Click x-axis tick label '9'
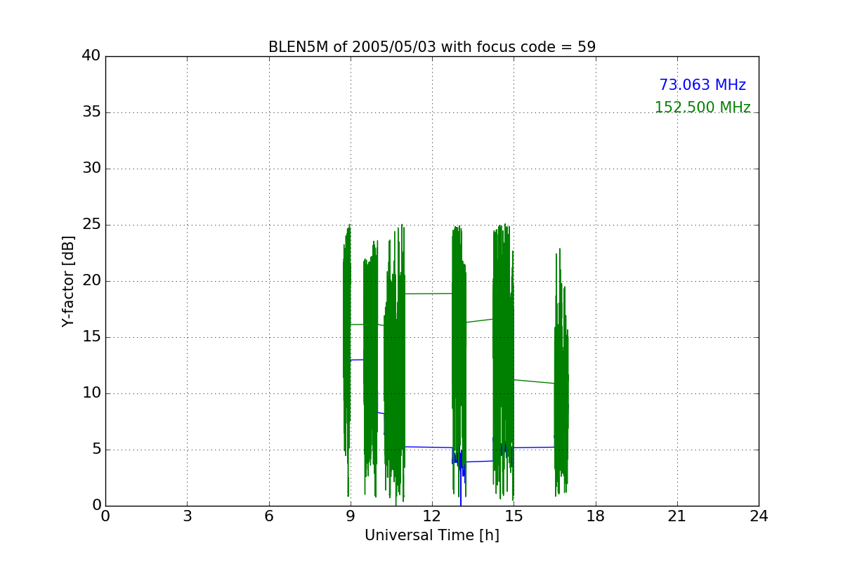 [350, 516]
